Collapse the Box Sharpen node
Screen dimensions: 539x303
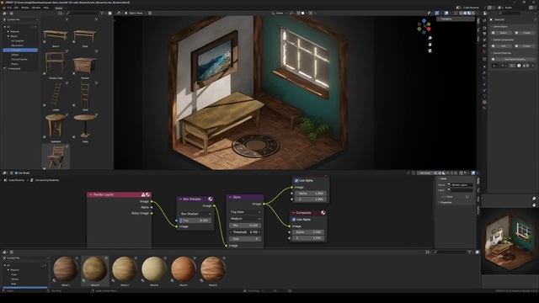coord(180,199)
